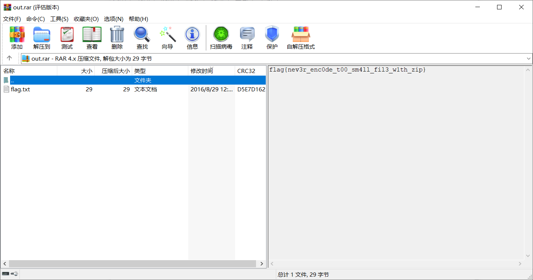Screen dimensions: 533x280
Task: Open the 命令(C) menu
Action: click(36, 19)
